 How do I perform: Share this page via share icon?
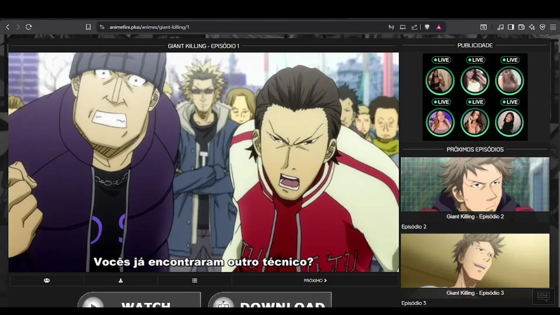[x=414, y=27]
